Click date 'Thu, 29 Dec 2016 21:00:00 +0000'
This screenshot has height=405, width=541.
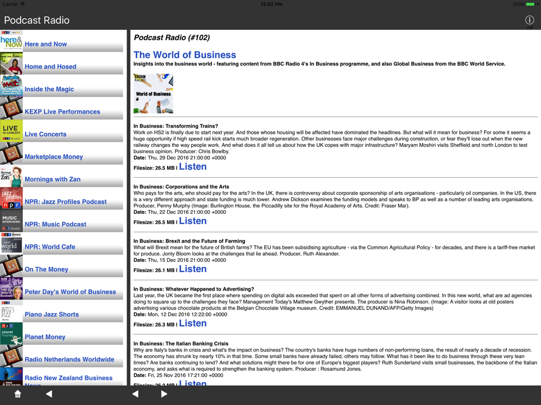[x=187, y=158]
